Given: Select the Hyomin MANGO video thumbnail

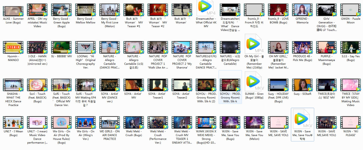Looking at the screenshot, I should click(13, 47).
